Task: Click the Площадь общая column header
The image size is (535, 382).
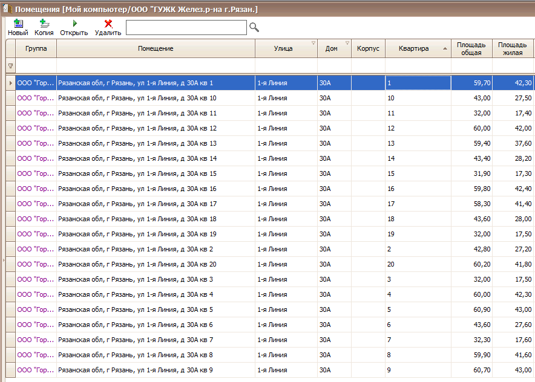Action: click(x=471, y=49)
